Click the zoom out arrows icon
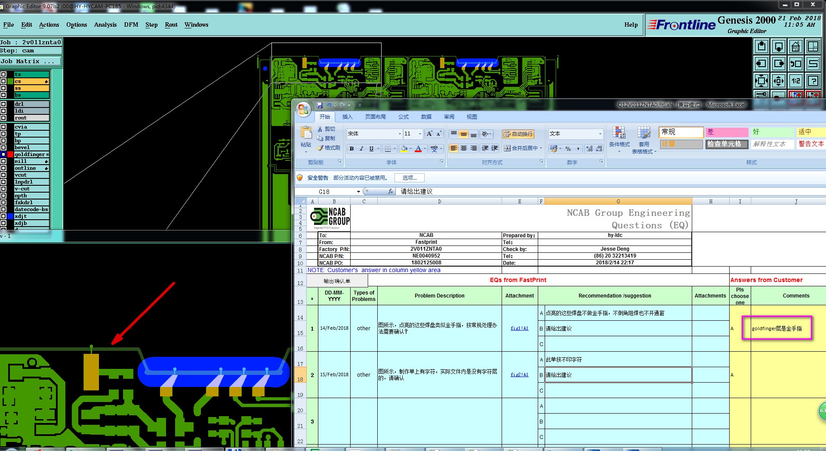Image resolution: width=826 pixels, height=451 pixels. (778, 81)
